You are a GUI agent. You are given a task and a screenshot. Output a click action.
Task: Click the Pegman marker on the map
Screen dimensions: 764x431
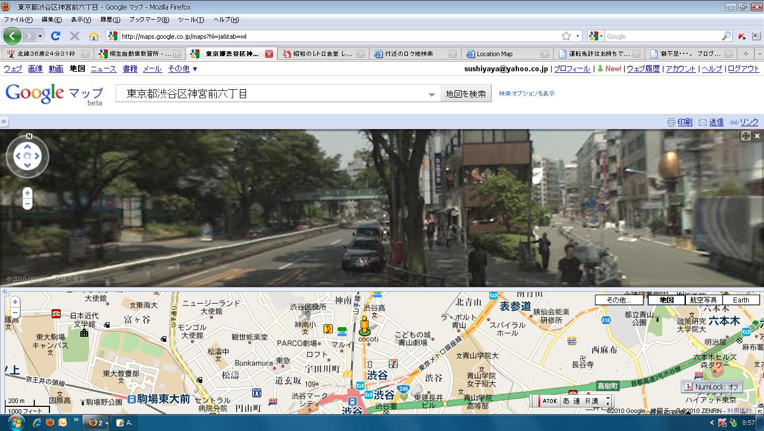pyautogui.click(x=365, y=325)
